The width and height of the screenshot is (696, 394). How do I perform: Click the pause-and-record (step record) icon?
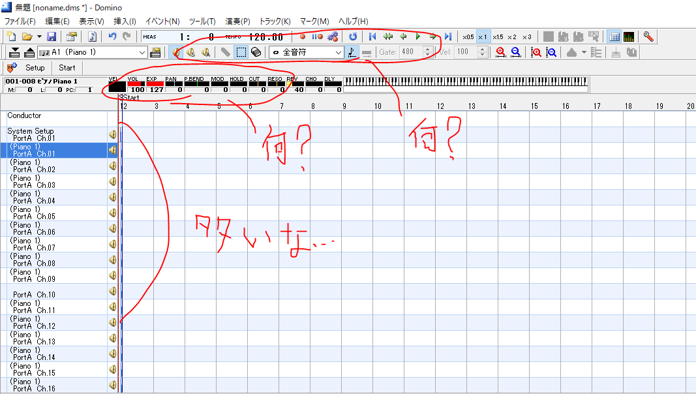click(317, 37)
